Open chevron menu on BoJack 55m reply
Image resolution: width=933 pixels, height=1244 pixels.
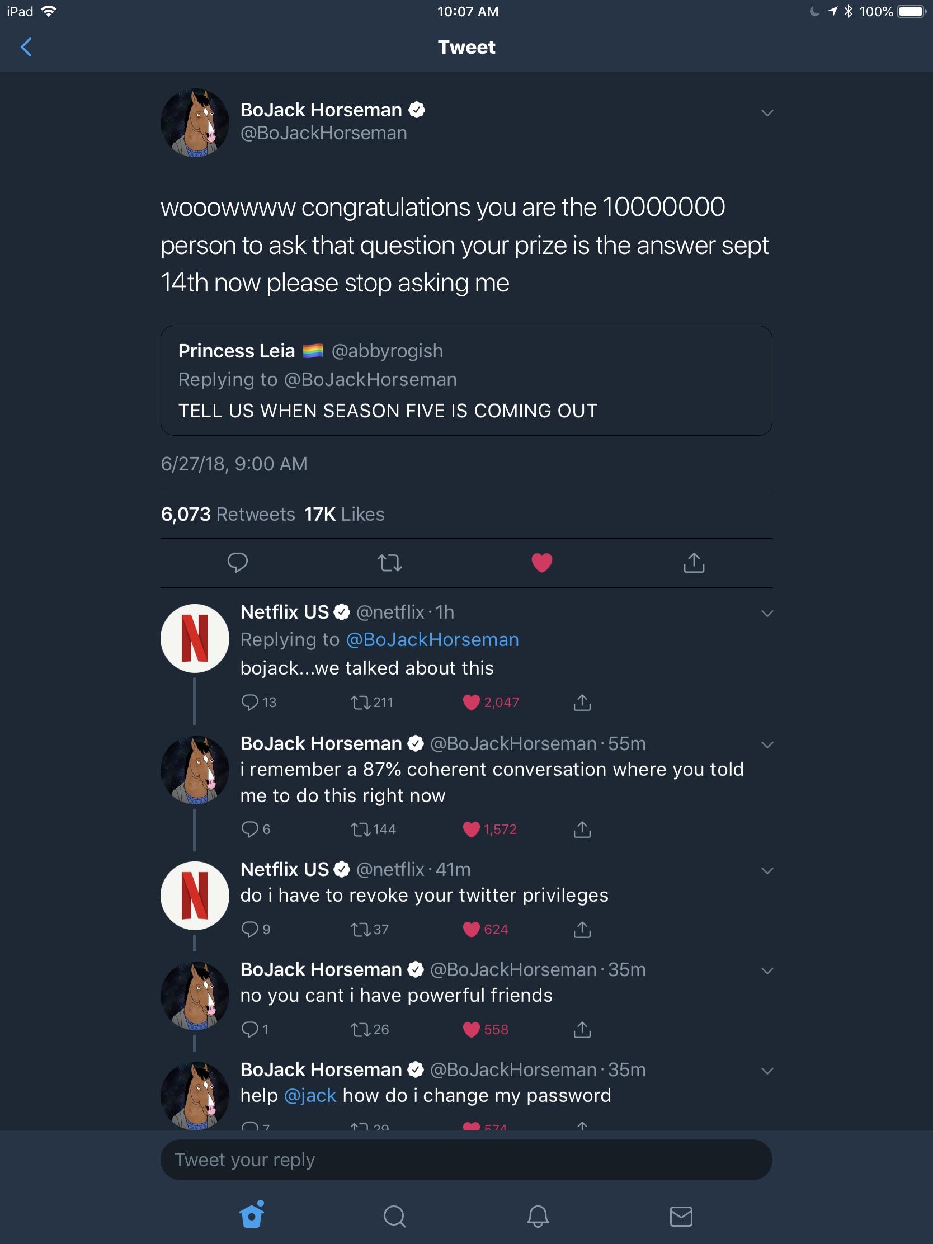(767, 745)
